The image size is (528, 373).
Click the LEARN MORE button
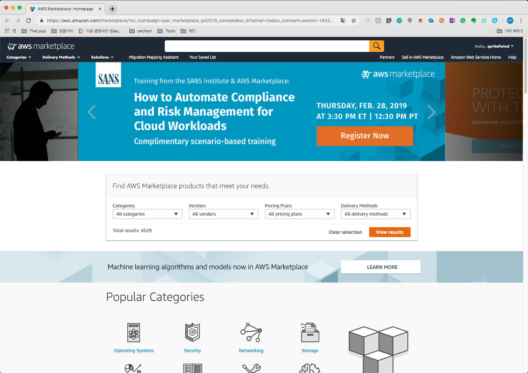coord(381,267)
